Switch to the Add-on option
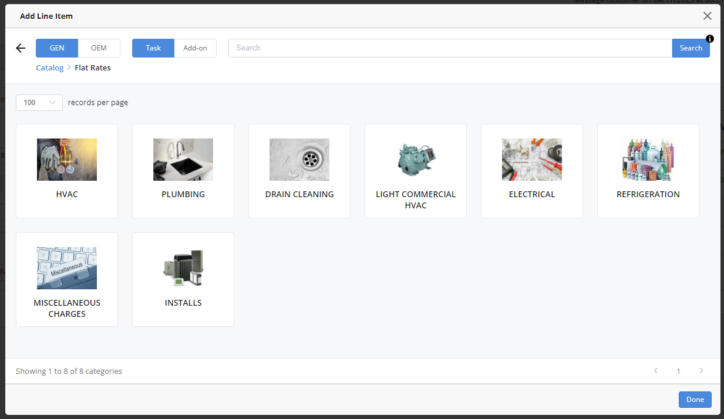The width and height of the screenshot is (724, 419). (x=196, y=48)
